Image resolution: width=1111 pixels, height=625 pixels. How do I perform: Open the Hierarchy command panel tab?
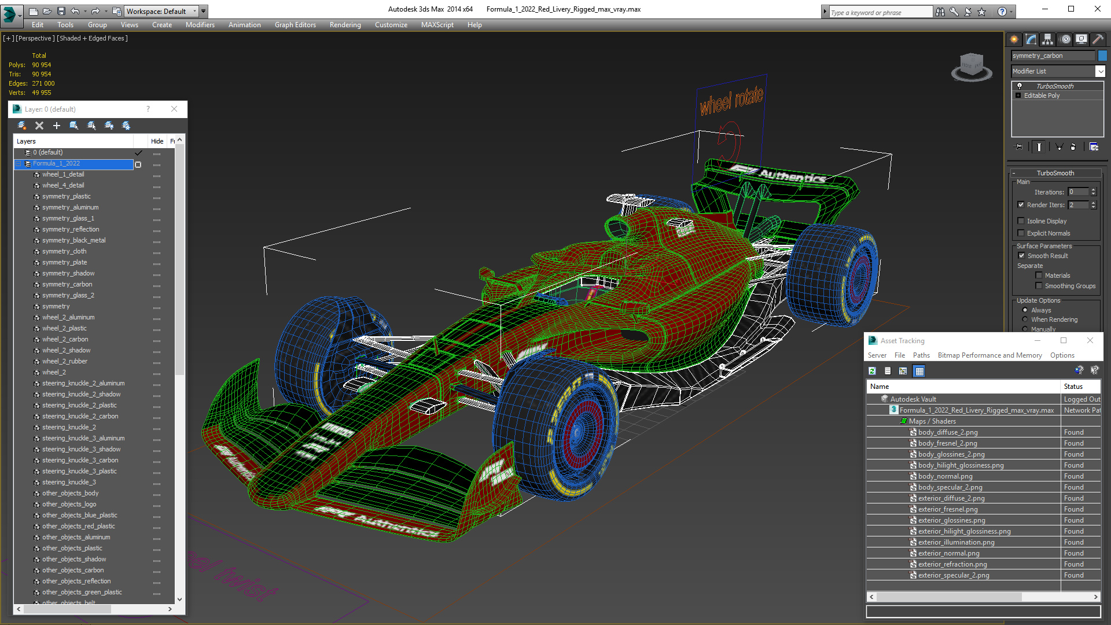pos(1048,39)
